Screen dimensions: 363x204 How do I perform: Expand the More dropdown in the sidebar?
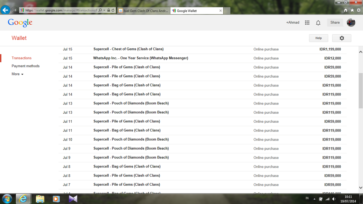18,74
